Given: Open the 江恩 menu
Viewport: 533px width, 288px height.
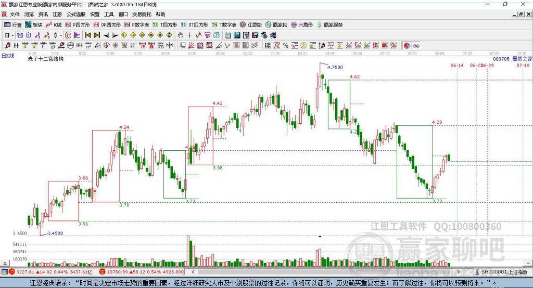Looking at the screenshot, I should (57, 14).
